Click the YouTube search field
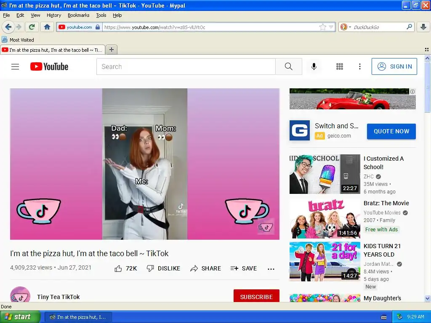The height and width of the screenshot is (323, 431). [x=186, y=66]
